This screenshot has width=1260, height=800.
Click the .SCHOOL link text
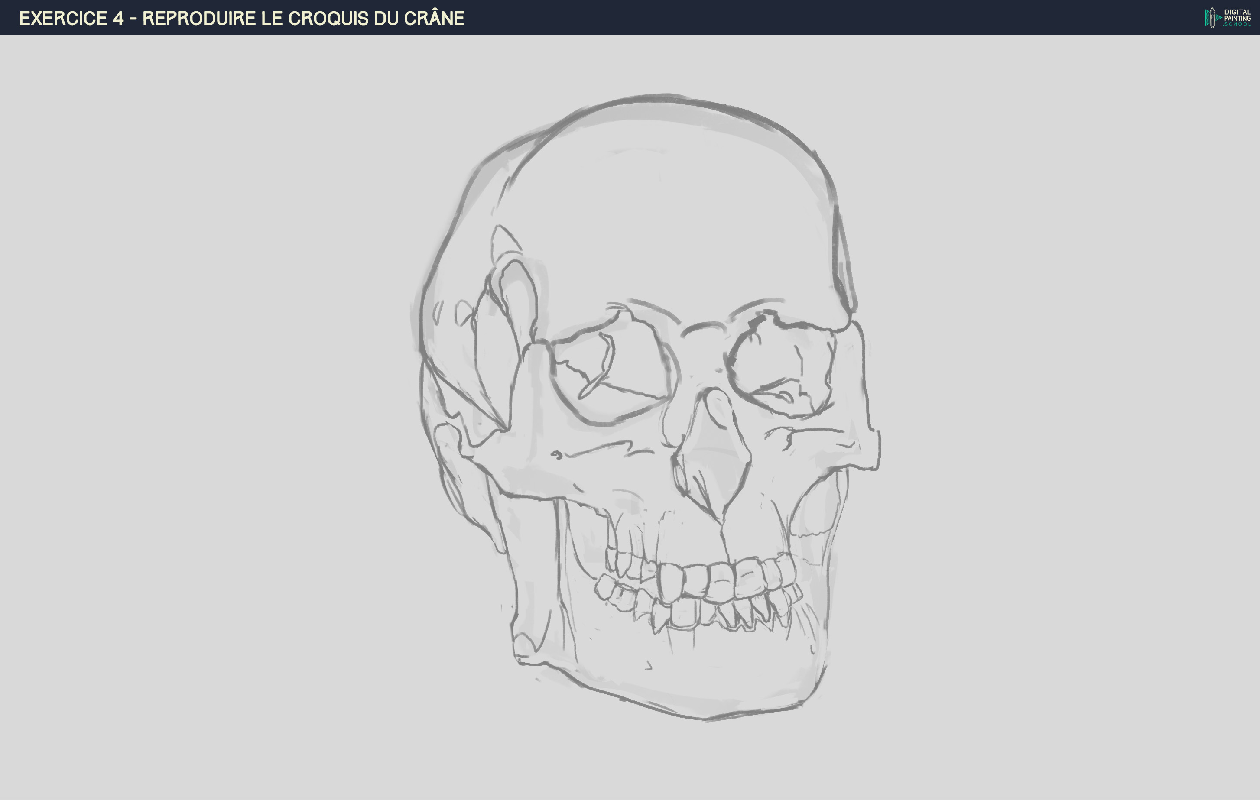[1238, 24]
